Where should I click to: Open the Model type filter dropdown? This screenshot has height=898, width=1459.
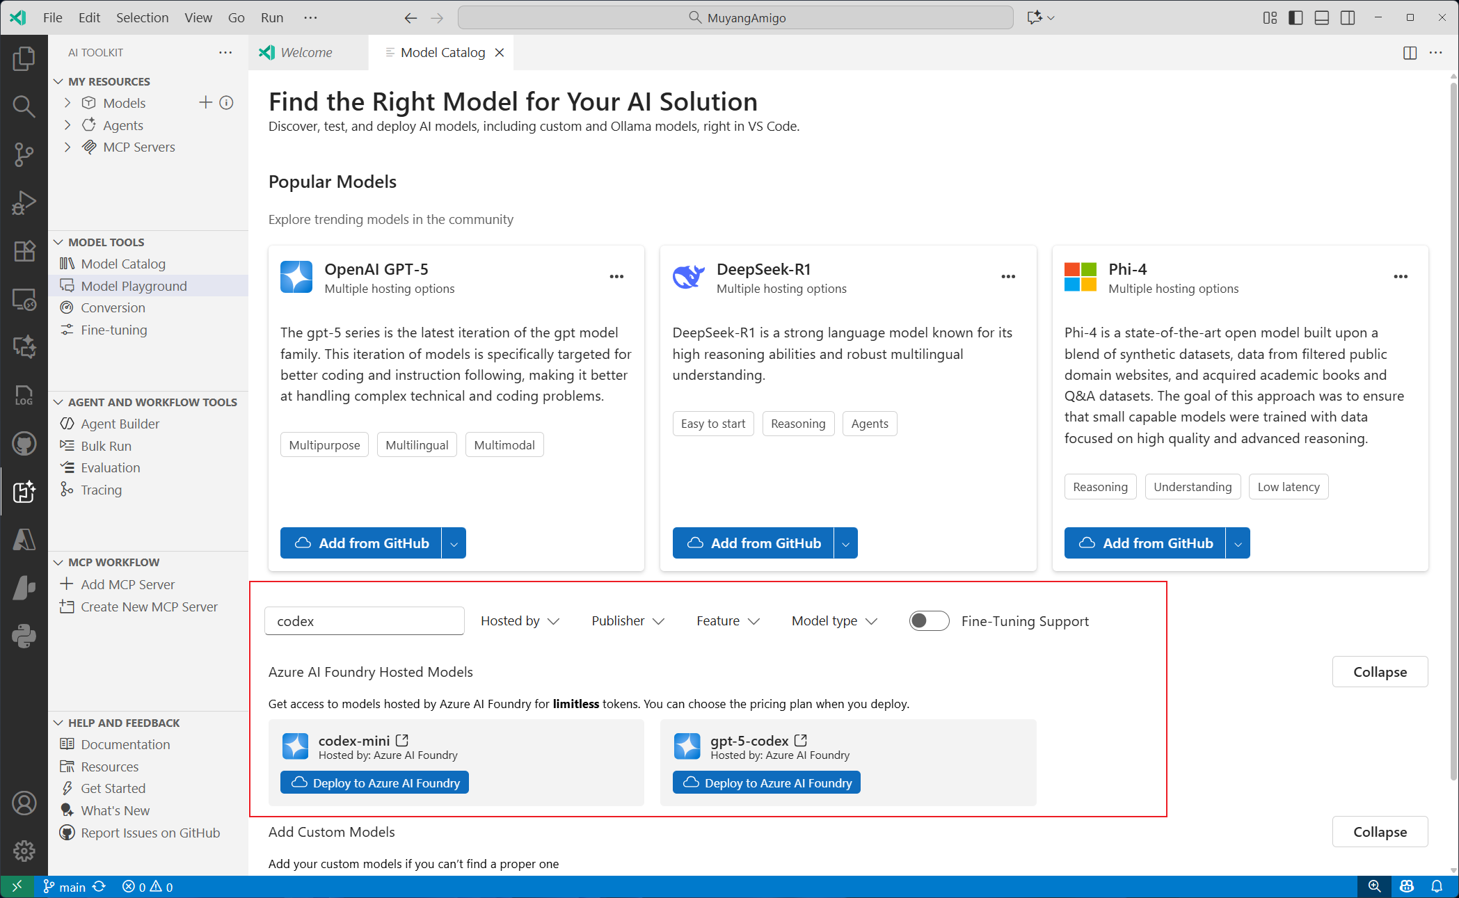834,620
